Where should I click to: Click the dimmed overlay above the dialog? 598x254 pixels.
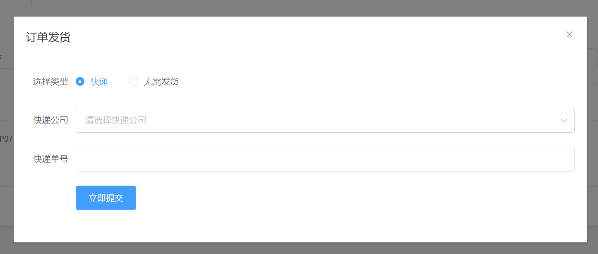299,8
